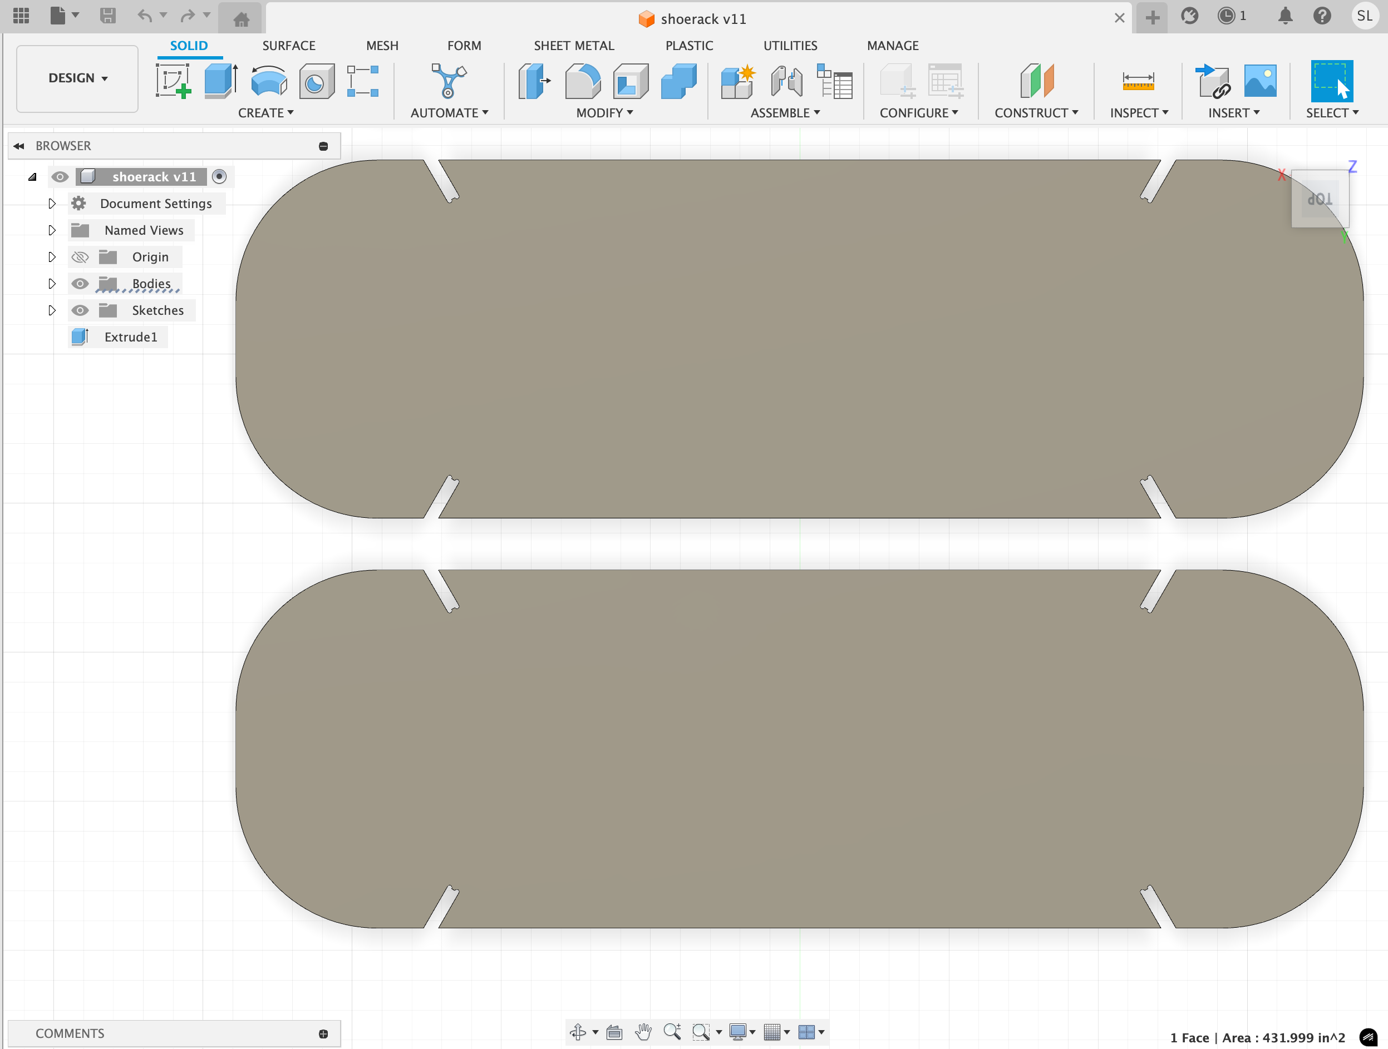Redo the last action
Viewport: 1388px width, 1049px height.
187,16
